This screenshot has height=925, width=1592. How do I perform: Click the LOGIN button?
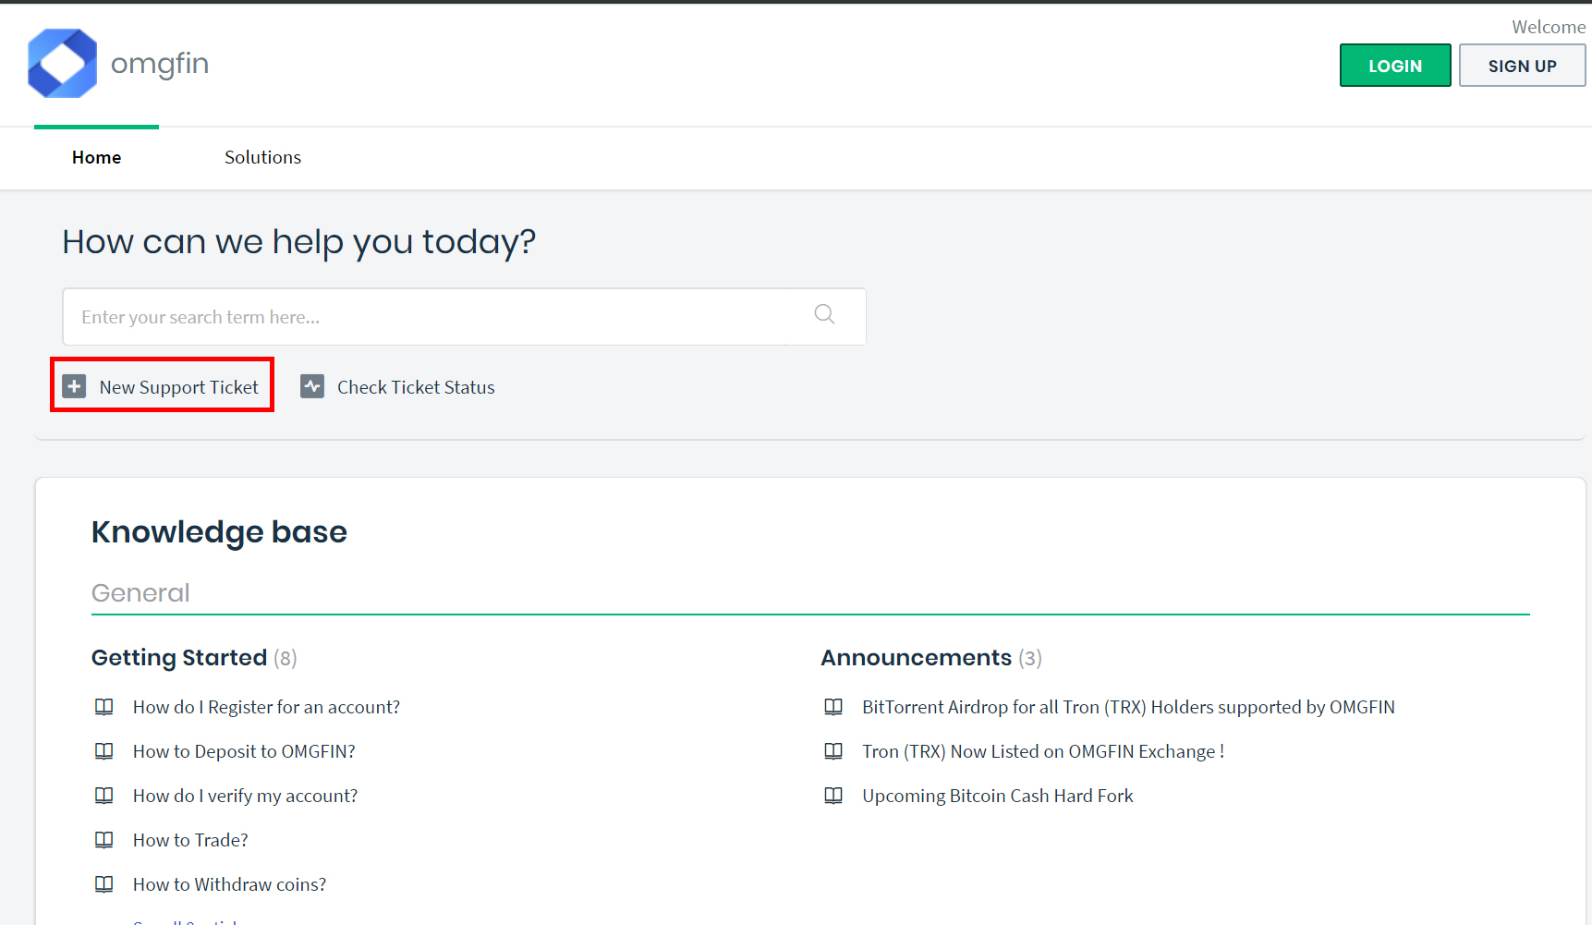[x=1395, y=66]
